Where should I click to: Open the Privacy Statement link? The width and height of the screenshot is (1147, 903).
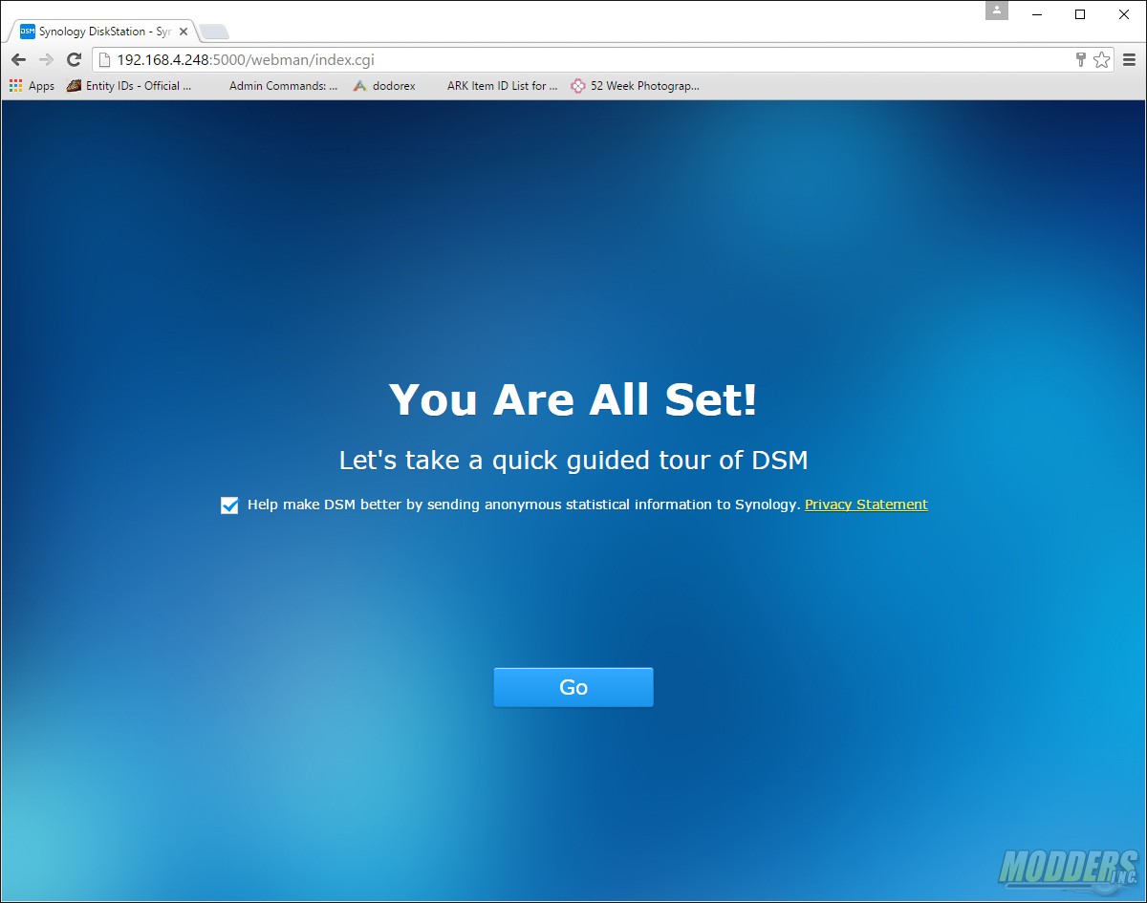coord(866,505)
